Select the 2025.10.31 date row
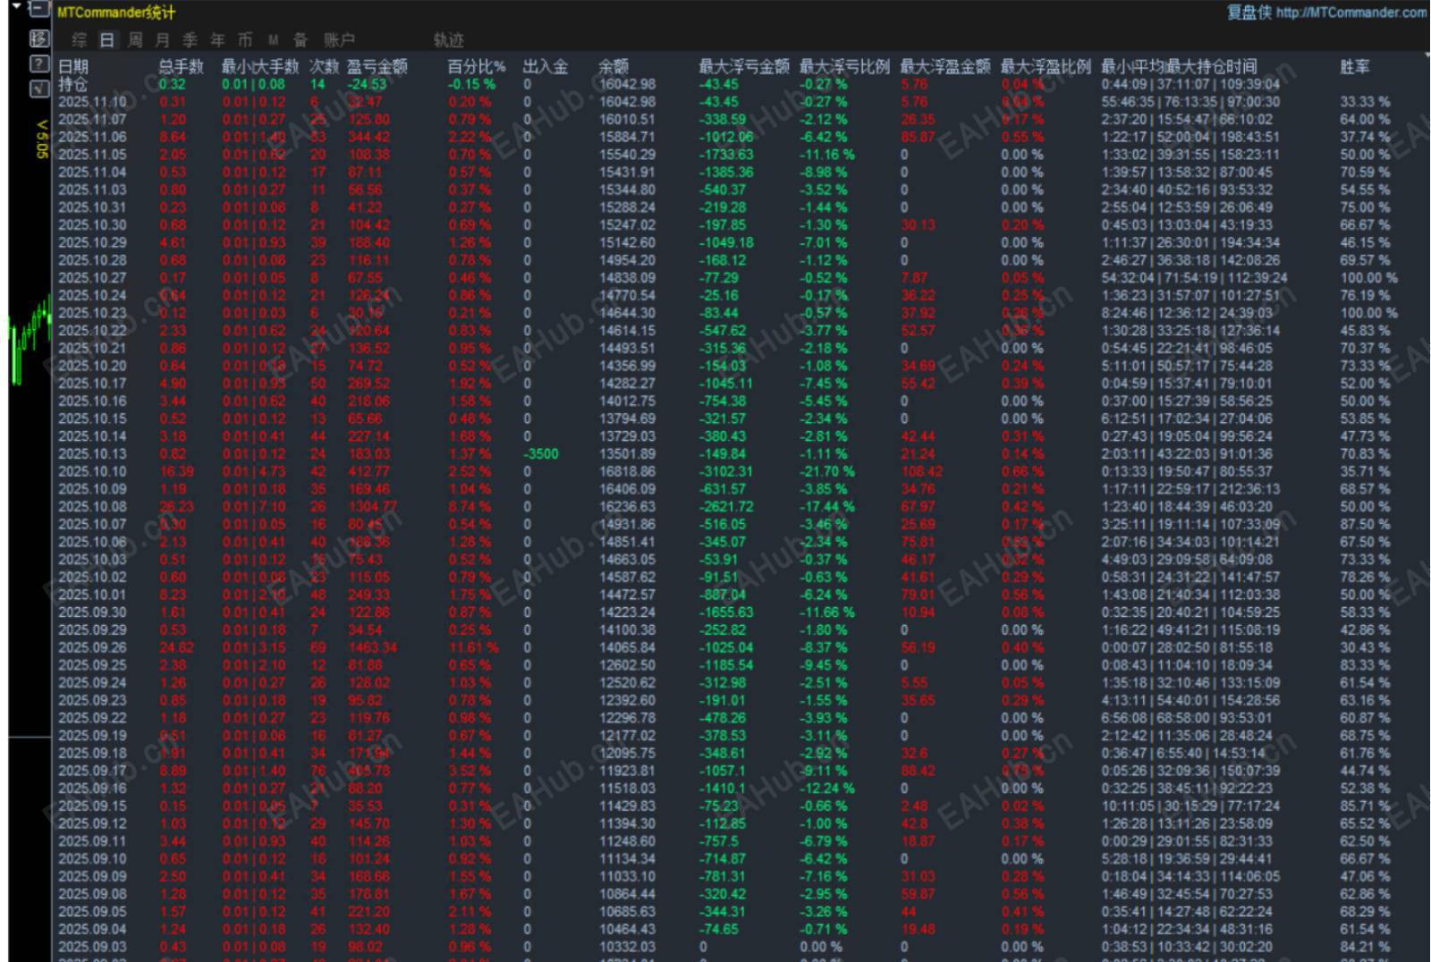The image size is (1431, 962). pos(93,207)
